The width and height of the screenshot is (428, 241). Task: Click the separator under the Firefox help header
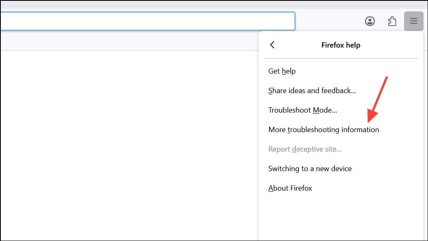tap(341, 59)
